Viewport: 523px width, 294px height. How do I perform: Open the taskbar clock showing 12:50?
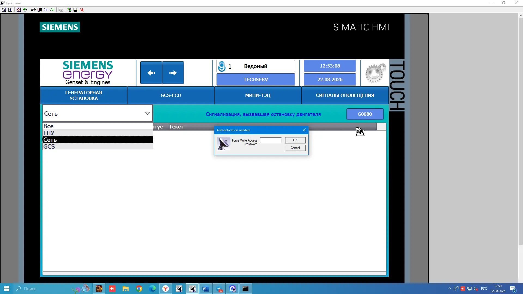(x=498, y=289)
